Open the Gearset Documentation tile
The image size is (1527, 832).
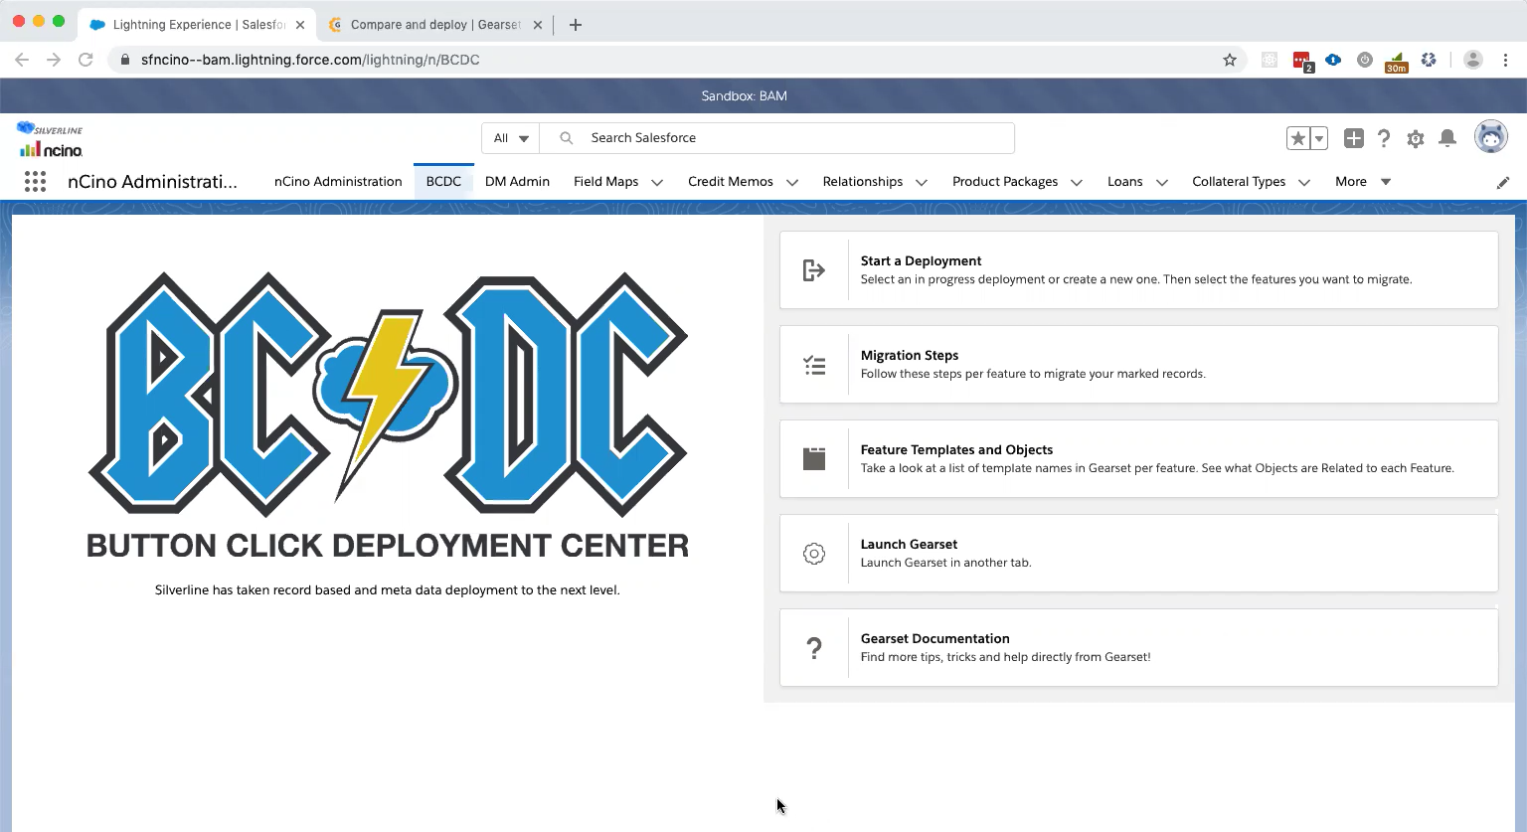[1138, 647]
